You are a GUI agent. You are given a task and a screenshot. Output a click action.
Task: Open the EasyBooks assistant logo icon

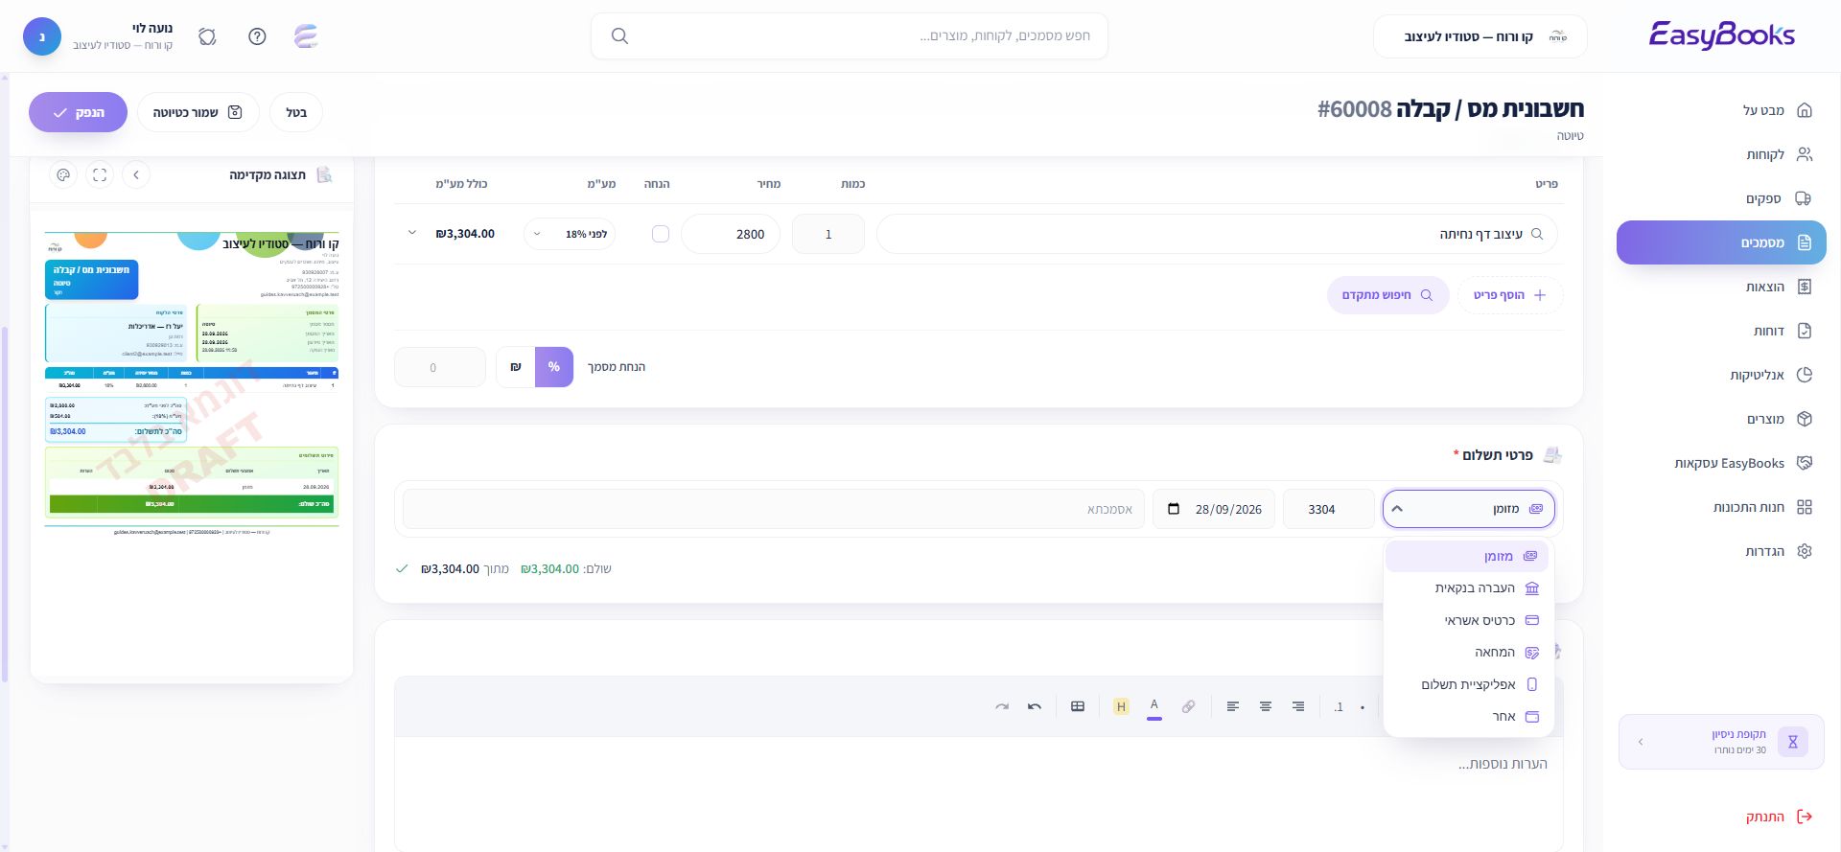click(x=306, y=36)
